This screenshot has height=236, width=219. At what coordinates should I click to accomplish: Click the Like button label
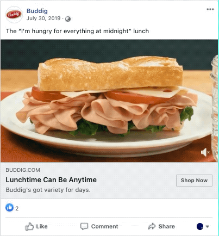click(x=42, y=226)
